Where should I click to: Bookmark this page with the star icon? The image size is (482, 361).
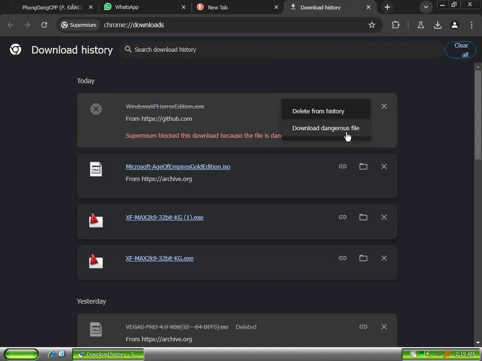tap(372, 25)
